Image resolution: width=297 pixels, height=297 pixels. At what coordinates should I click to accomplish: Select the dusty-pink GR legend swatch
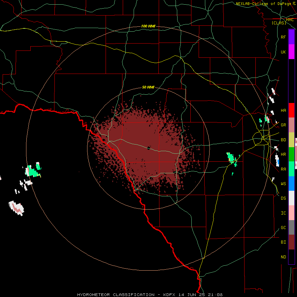point(291,125)
